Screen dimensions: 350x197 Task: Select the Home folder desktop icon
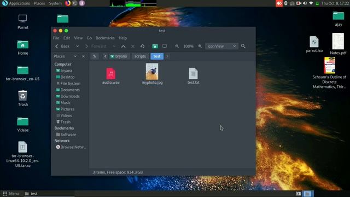23,48
